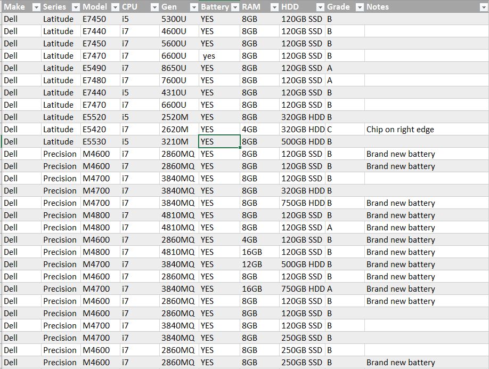The image size is (489, 369).
Task: Select the lowercase 'yes' battery cell
Action: pyautogui.click(x=219, y=56)
